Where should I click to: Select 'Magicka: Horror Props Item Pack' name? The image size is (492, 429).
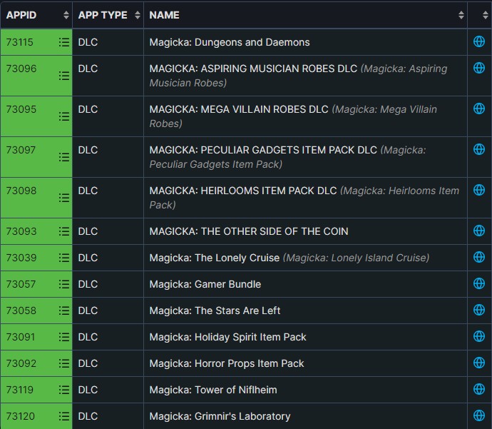click(x=227, y=363)
